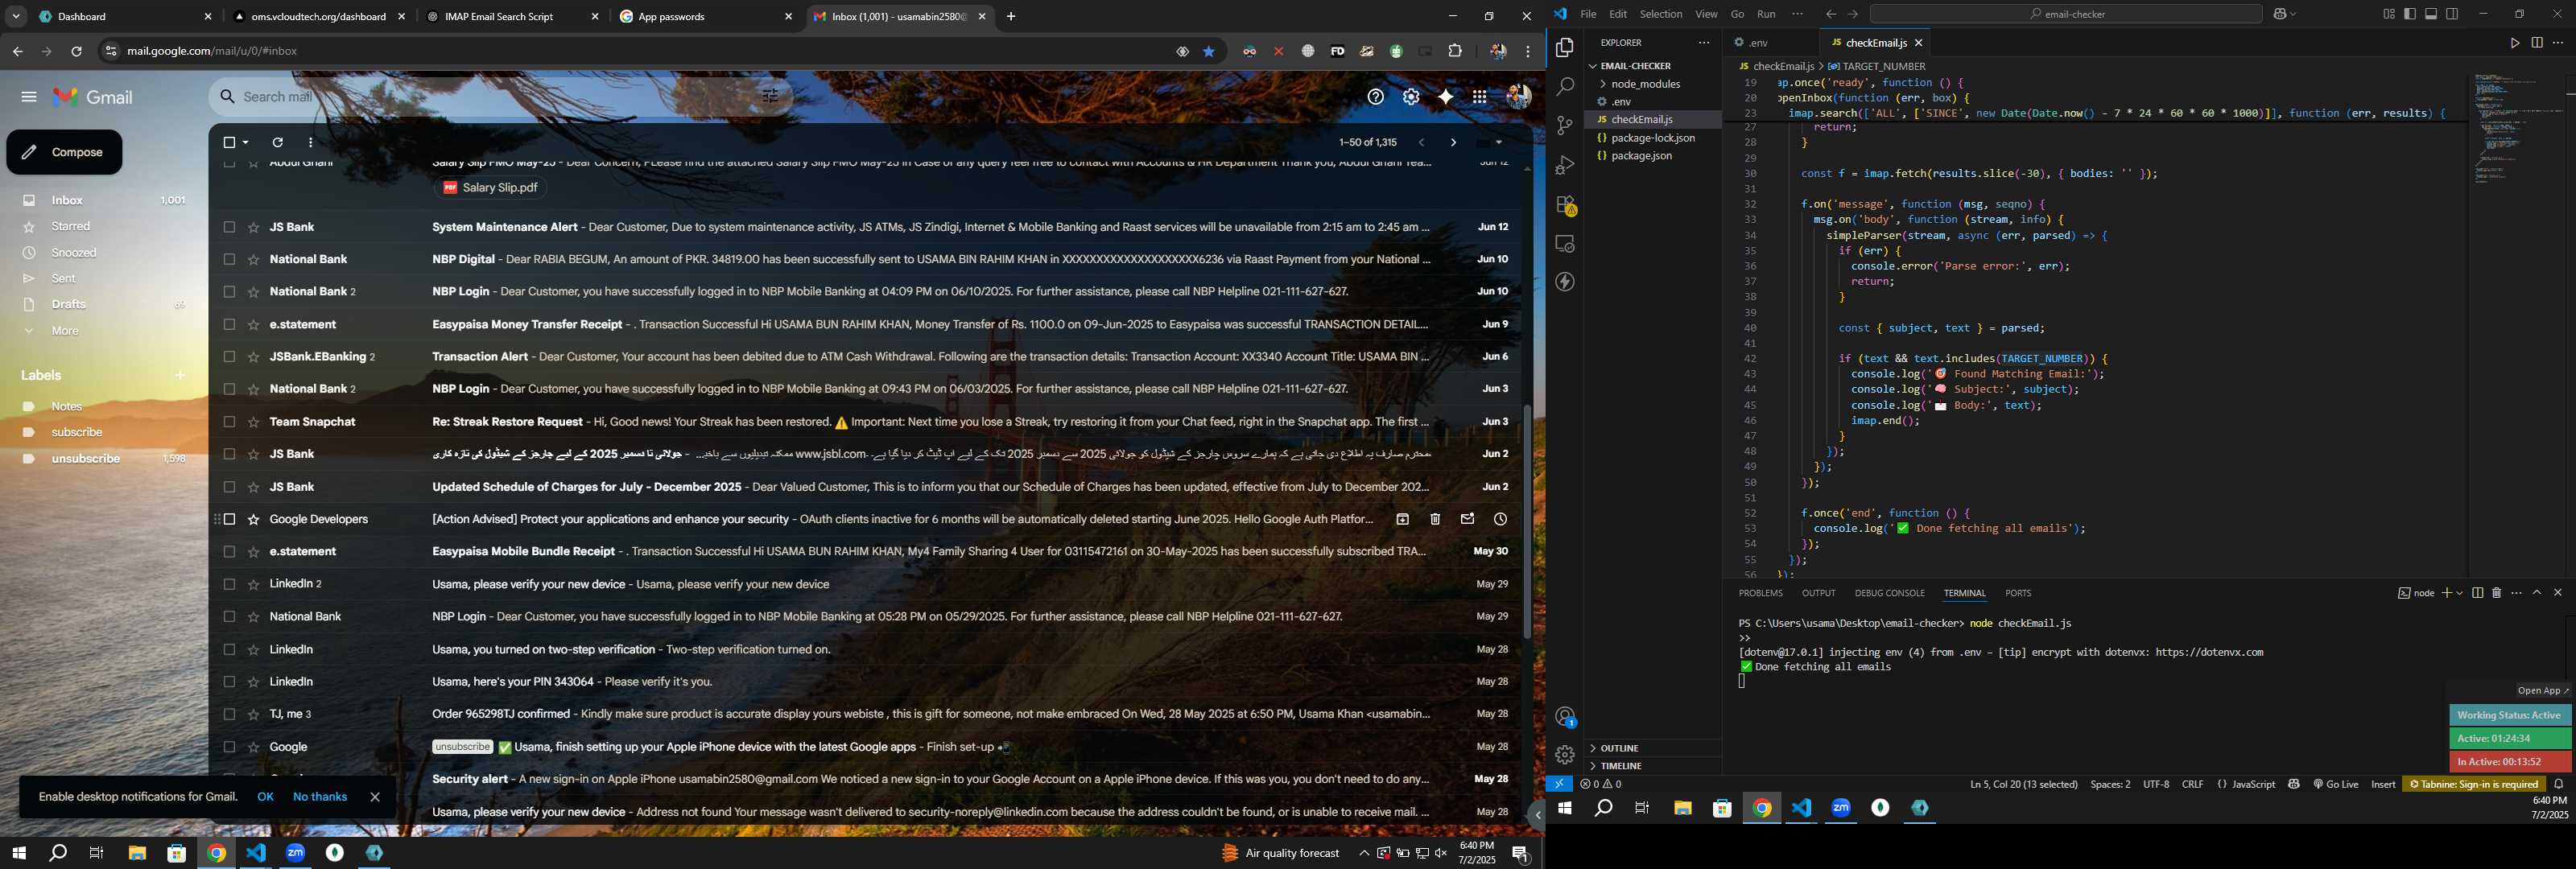Viewport: 2576px width, 869px height.
Task: Open the VS Code Accounts menu
Action: (1565, 717)
